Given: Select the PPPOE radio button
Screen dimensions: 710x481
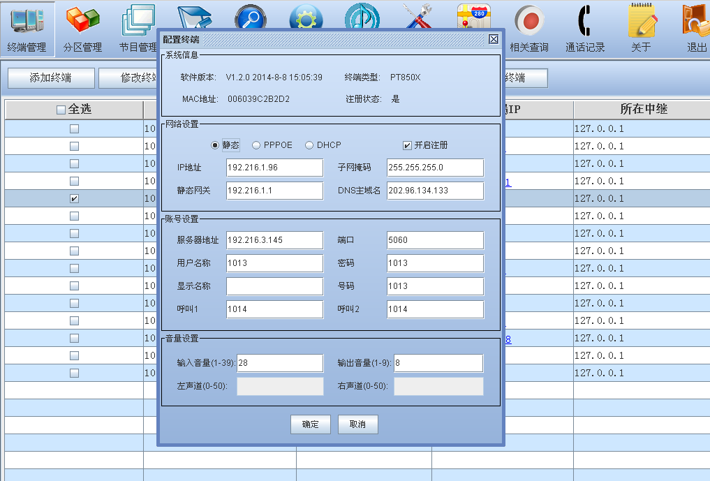Looking at the screenshot, I should click(256, 145).
